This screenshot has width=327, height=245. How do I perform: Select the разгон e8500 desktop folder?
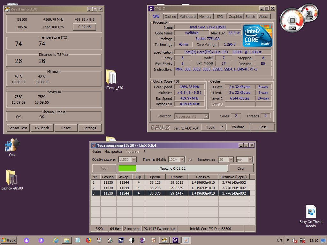12,178
